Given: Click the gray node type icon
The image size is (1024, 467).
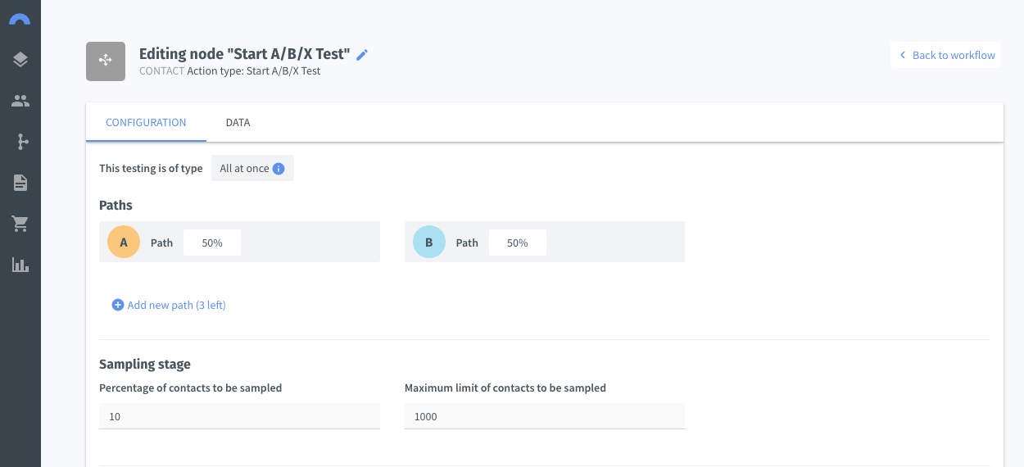Looking at the screenshot, I should tap(106, 61).
